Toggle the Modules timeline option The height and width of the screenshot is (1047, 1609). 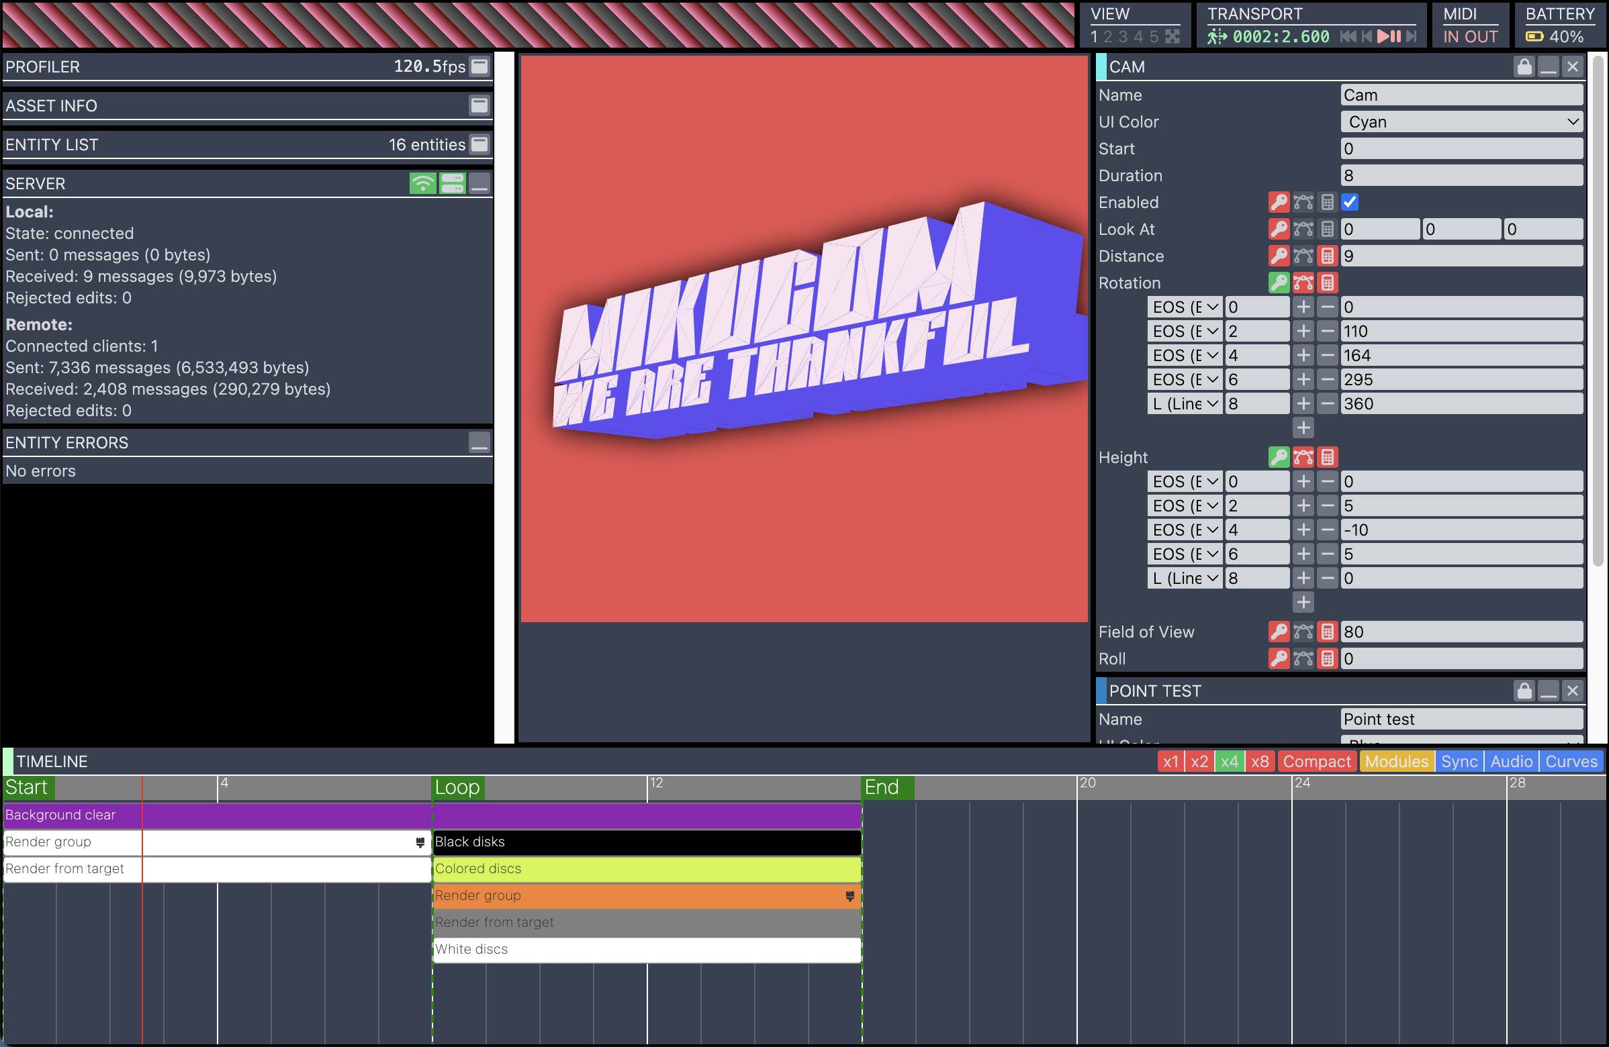[1396, 762]
